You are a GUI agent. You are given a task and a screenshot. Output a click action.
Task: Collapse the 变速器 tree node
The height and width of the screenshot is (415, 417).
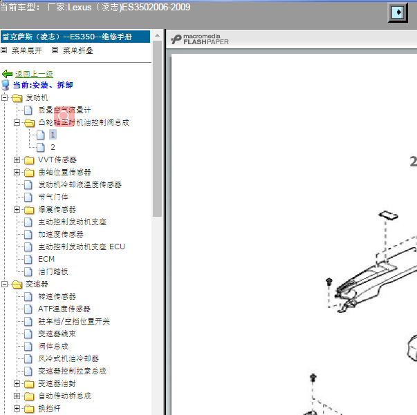coord(5,284)
